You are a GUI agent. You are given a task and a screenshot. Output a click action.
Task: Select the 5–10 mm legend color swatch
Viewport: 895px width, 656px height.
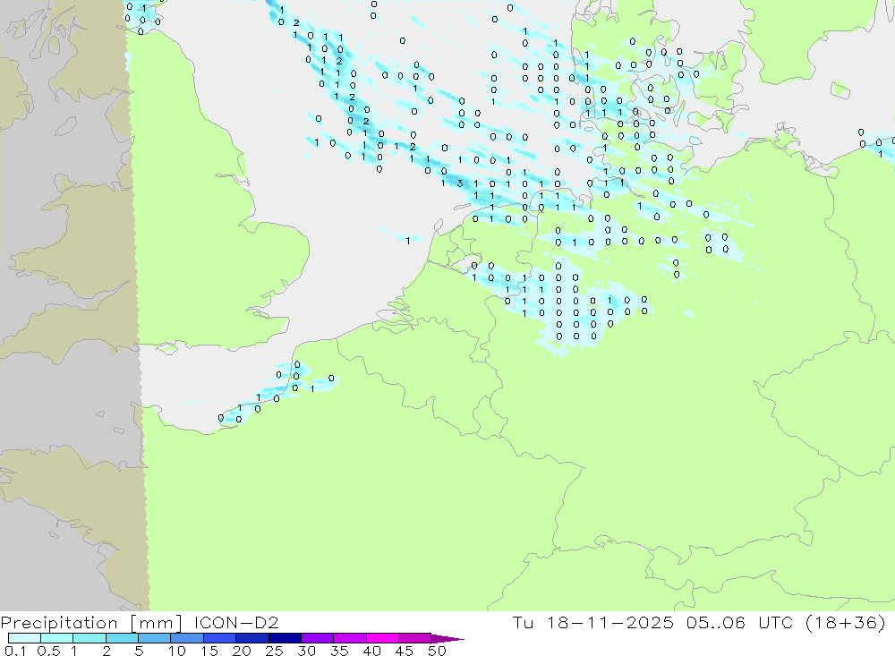click(155, 638)
